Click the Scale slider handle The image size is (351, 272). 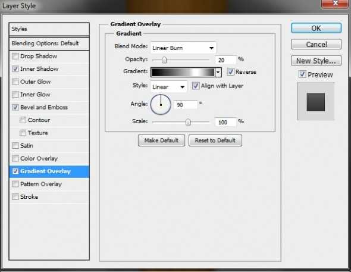click(188, 122)
